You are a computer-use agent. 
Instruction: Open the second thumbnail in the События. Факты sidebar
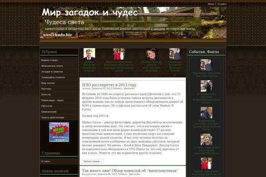(206, 86)
